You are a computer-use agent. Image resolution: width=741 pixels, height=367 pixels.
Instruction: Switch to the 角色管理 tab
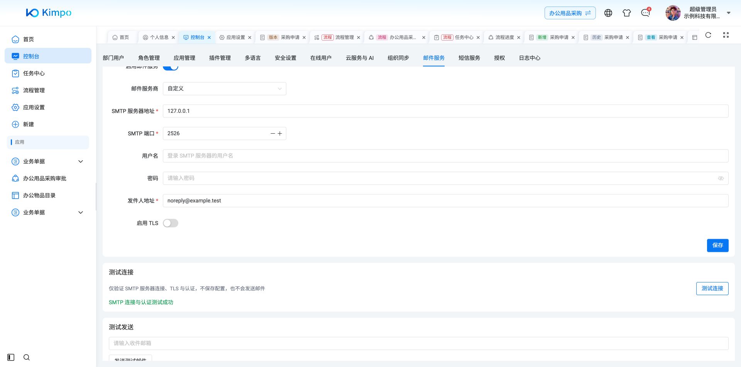tap(149, 58)
